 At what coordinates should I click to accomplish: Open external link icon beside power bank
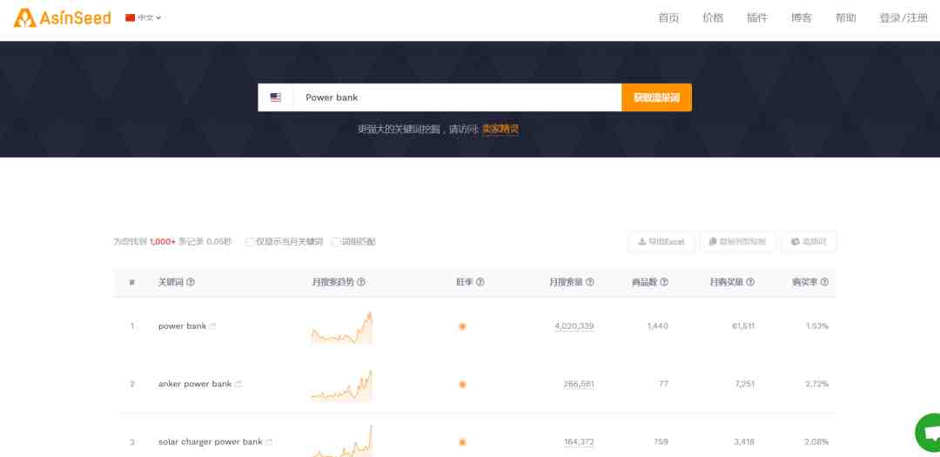click(x=213, y=326)
